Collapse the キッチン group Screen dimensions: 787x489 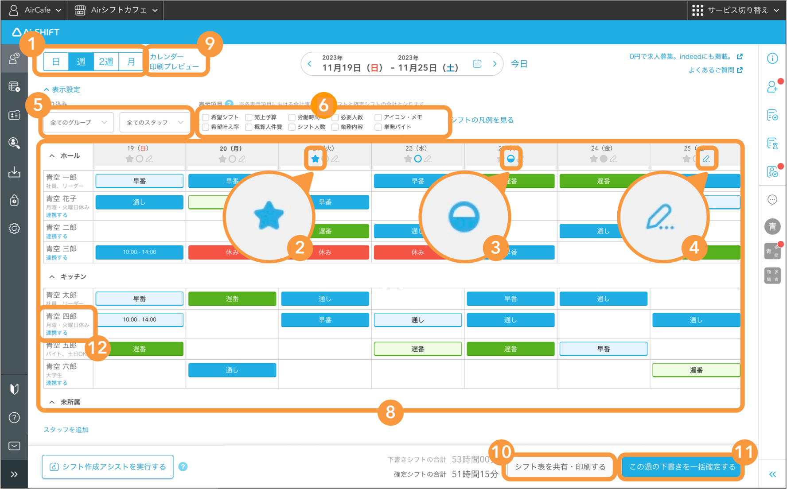(x=52, y=277)
